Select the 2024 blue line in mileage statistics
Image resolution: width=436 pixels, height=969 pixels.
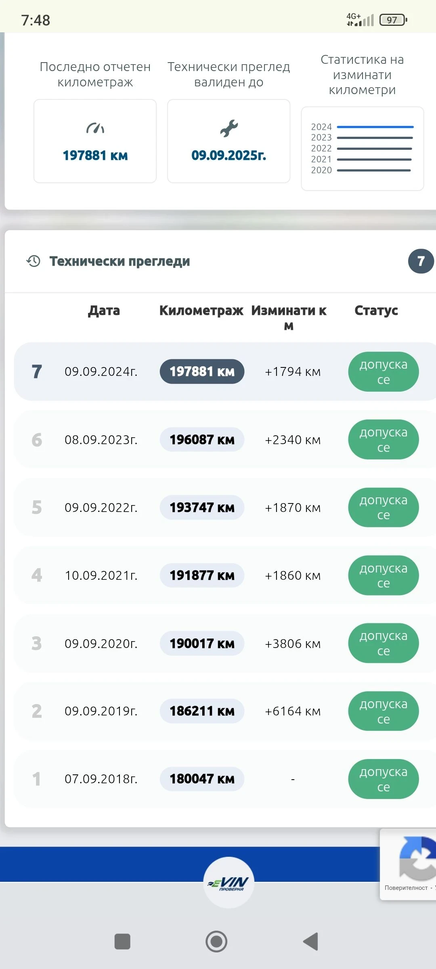click(x=375, y=127)
